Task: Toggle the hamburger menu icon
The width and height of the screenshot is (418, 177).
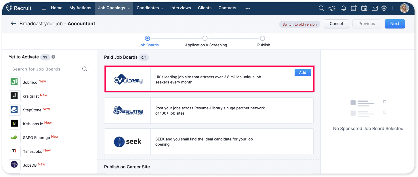Action: click(x=44, y=8)
